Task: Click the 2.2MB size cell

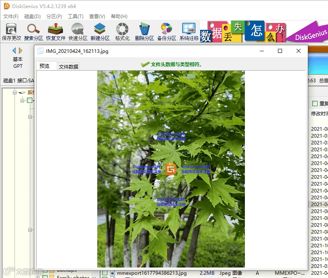Action: tap(207, 273)
